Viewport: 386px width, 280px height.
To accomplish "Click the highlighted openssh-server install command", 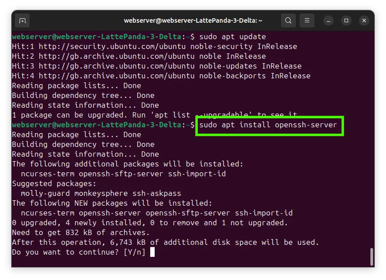I will [x=268, y=125].
